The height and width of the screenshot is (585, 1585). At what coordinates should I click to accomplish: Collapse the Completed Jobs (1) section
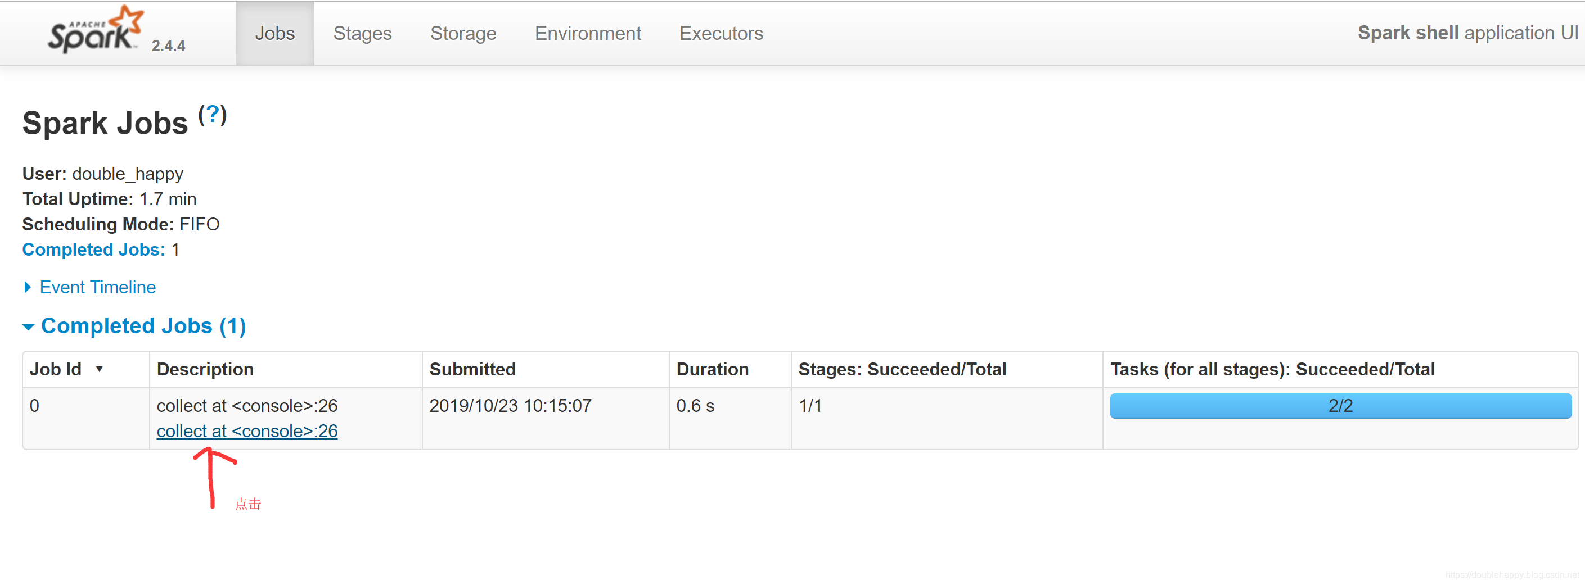(x=143, y=326)
